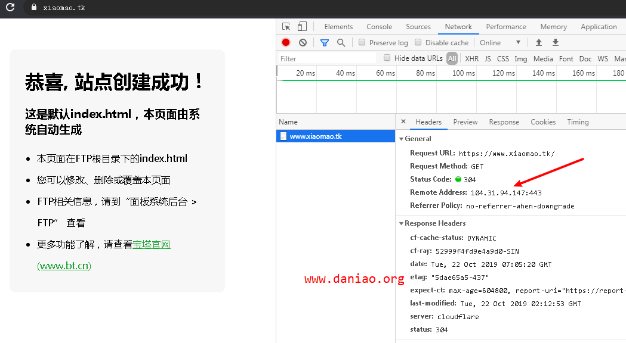
Task: Open the www.bt.cn Baota link
Action: [x=64, y=266]
